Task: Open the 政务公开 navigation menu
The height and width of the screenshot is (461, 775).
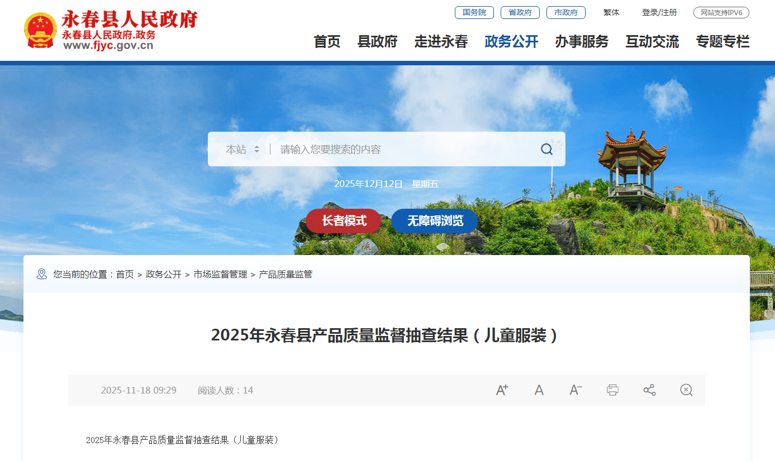Action: (511, 41)
